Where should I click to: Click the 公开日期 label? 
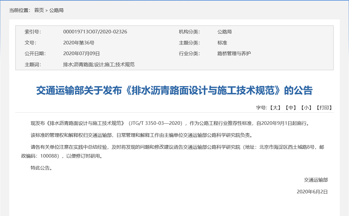(x=35, y=53)
